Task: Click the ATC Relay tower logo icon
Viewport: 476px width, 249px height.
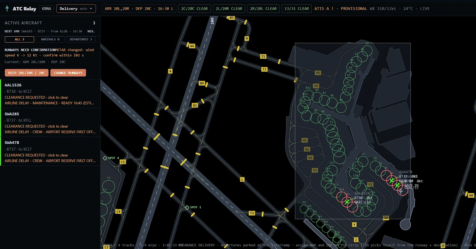Action: (7, 9)
